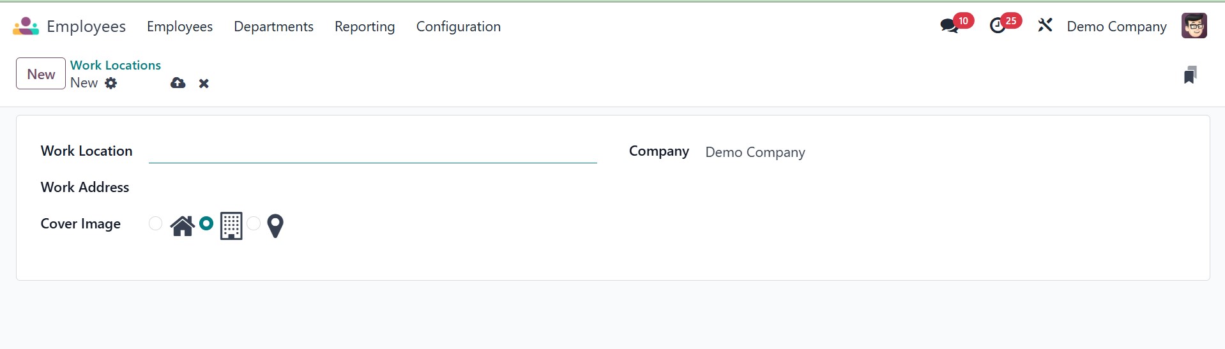1225x349 pixels.
Task: Go back to Work Locations breadcrumb
Action: pos(116,65)
